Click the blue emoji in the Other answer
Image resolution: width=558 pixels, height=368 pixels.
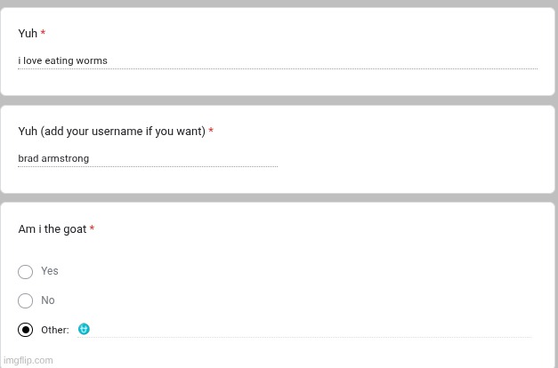(84, 329)
